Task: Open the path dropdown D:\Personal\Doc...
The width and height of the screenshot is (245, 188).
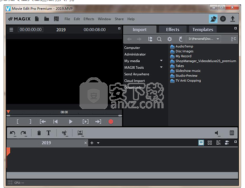Action: (203, 39)
